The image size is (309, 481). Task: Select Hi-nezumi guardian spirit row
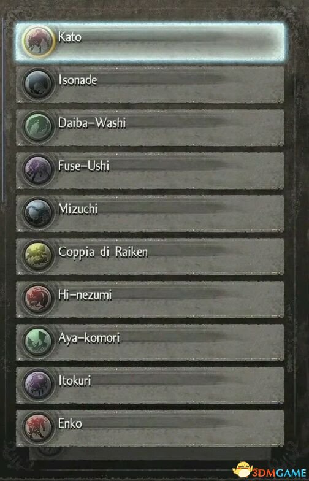pyautogui.click(x=150, y=299)
